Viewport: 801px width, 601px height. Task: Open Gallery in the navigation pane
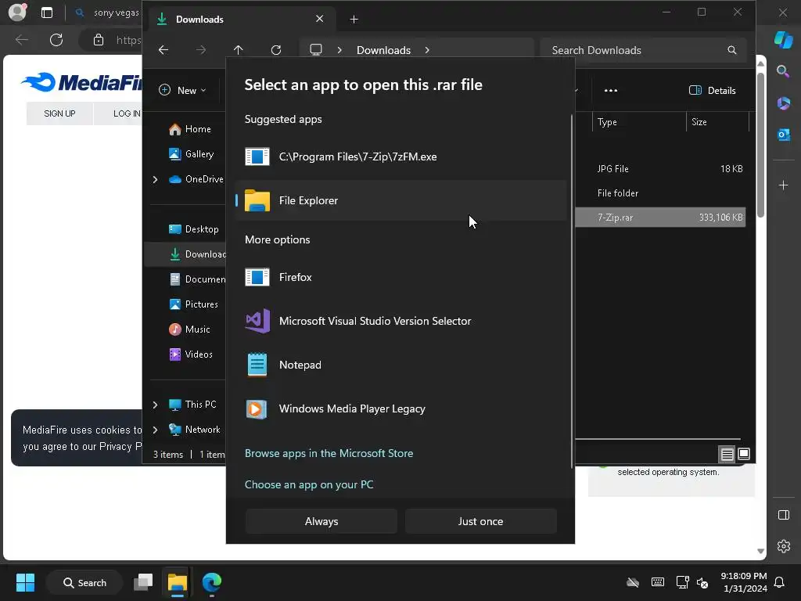tap(191, 154)
